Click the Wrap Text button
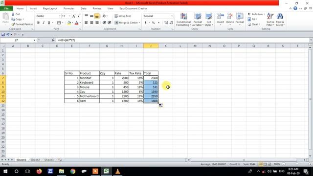Image resolution: width=313 pixels, height=176 pixels. coord(123,16)
